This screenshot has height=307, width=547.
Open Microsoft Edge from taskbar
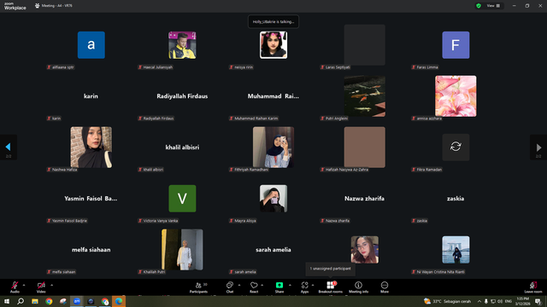[119, 301]
